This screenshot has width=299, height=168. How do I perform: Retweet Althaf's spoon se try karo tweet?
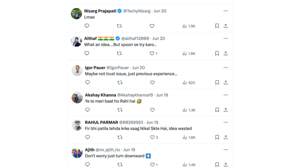[x=119, y=53]
